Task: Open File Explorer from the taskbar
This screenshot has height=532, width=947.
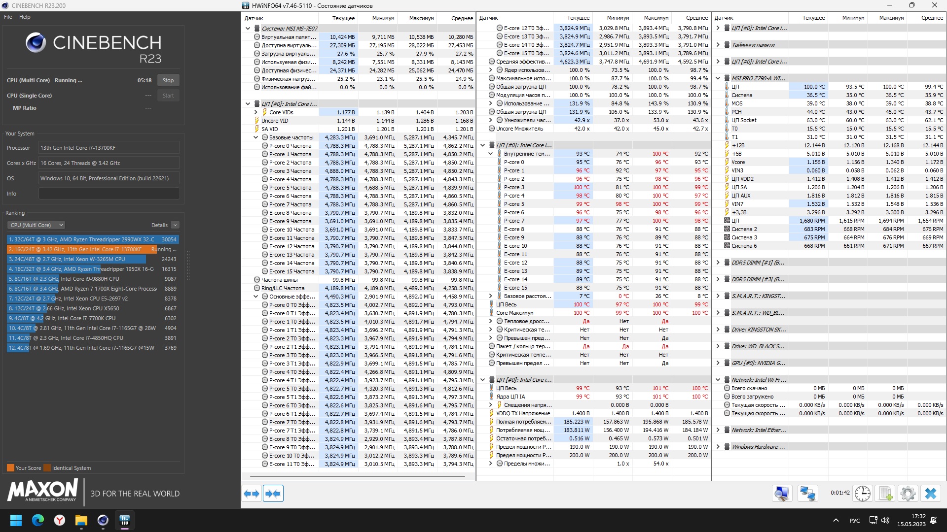Action: click(x=81, y=520)
